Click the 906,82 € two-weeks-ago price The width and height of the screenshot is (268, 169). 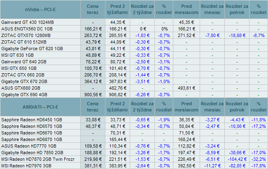click(x=118, y=95)
